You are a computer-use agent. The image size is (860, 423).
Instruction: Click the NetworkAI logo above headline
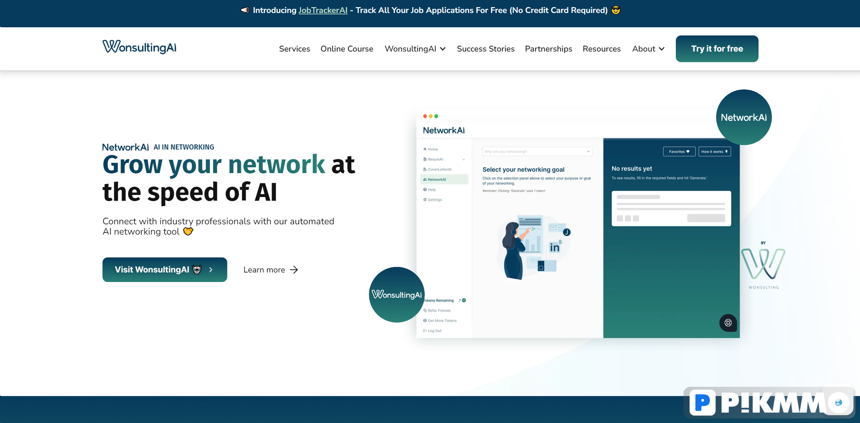(125, 147)
